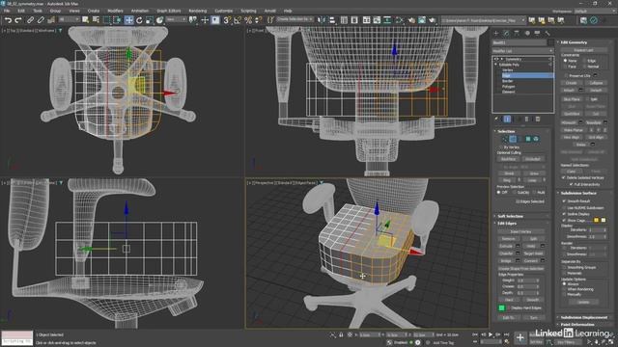Screen dimensions: 618x347
Task: Click the object color swatch beside name
Action: tap(550, 42)
